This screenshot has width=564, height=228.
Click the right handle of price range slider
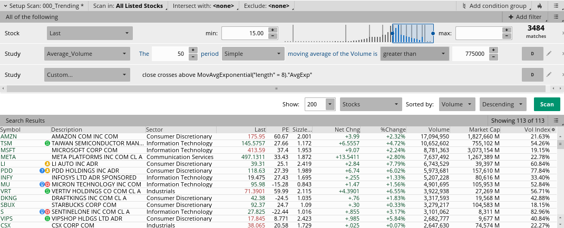click(433, 33)
